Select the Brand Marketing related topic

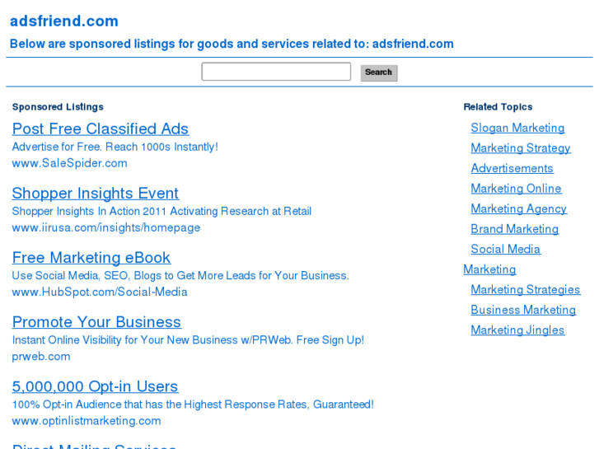tap(514, 229)
